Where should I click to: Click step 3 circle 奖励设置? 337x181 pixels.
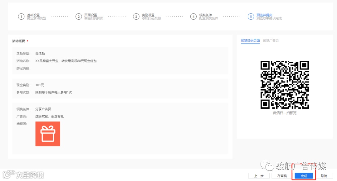pos(136,17)
